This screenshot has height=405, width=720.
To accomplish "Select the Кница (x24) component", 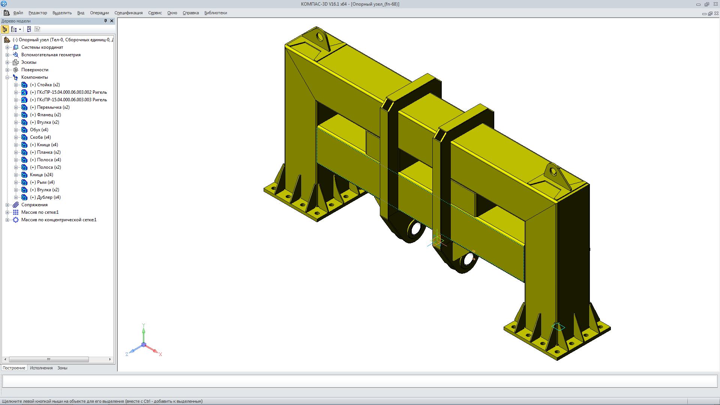I will (x=41, y=175).
